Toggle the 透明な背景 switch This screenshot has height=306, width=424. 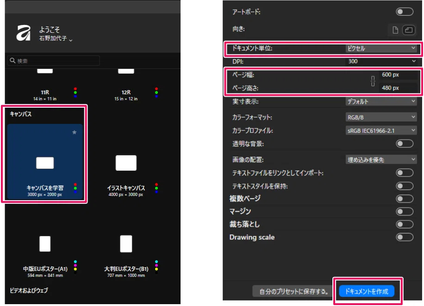click(405, 143)
